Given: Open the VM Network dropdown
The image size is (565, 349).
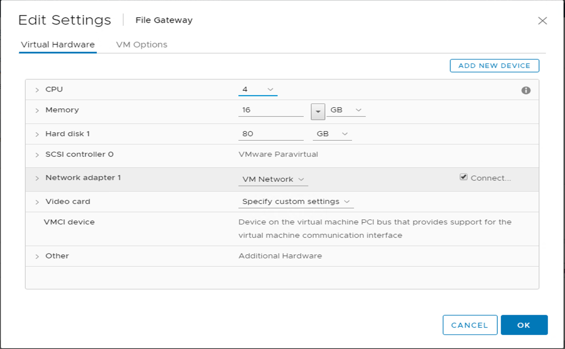Looking at the screenshot, I should [301, 179].
